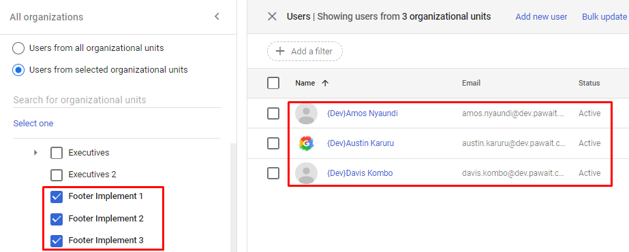The height and width of the screenshot is (252, 629).
Task: Click the Name sort arrow icon
Action: pos(325,83)
